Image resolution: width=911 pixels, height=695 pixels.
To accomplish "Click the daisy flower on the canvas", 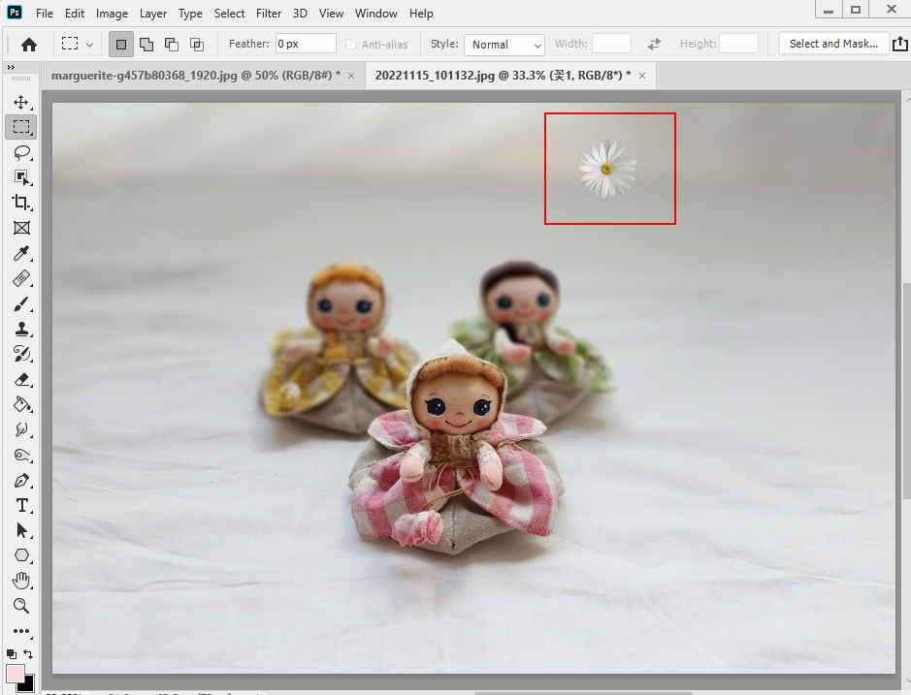I will click(607, 169).
